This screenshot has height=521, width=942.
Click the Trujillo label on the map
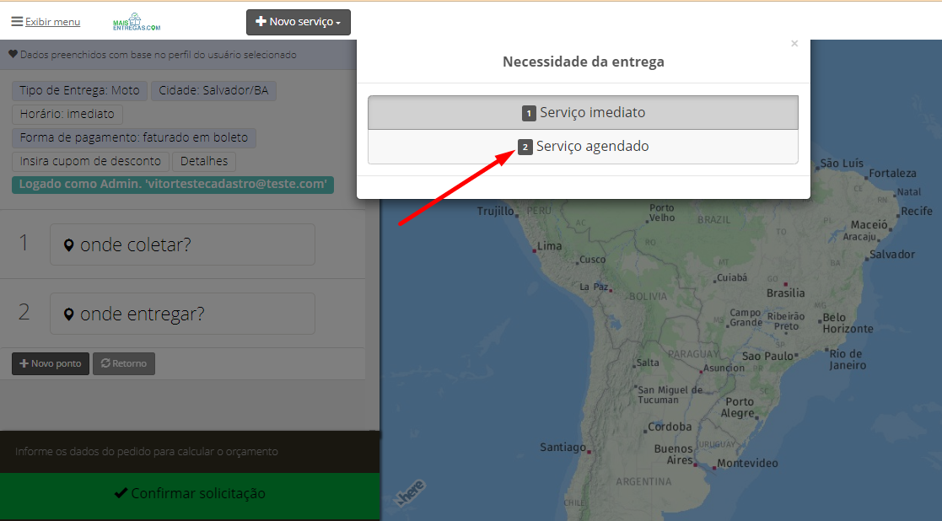pos(496,212)
